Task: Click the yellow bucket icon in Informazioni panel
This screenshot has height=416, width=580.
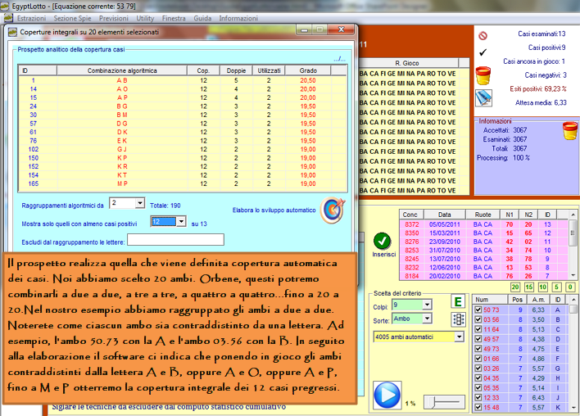Action: (x=570, y=131)
